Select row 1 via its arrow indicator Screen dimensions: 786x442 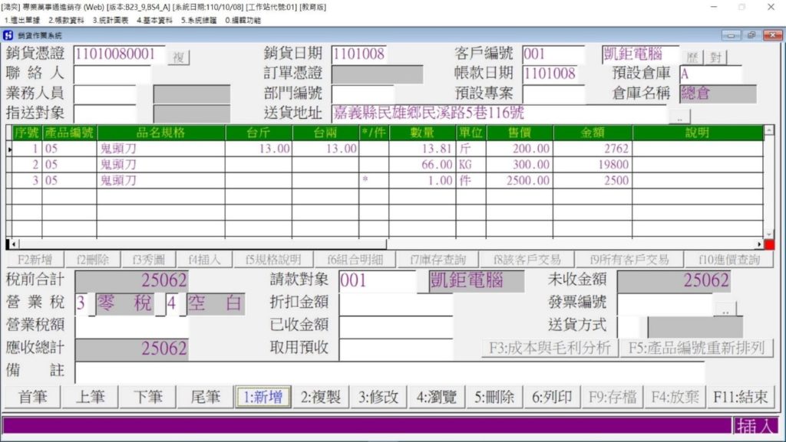pos(9,149)
